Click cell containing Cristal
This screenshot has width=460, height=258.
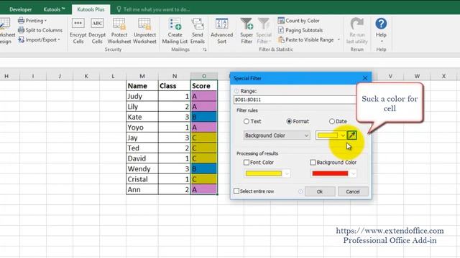[142, 179]
